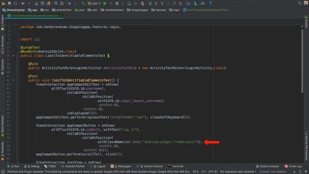Select the src breadcrumb folder
Image resolution: width=309 pixels, height=174 pixels.
click(45, 10)
